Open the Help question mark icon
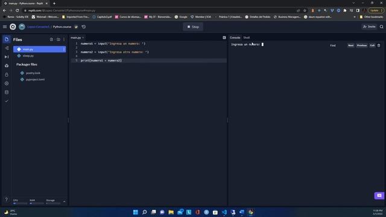 pyautogui.click(x=7, y=200)
